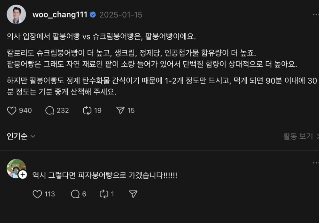Image resolution: width=319 pixels, height=223 pixels.
Task: Like the 피자붕어빵 reply
Action: [37, 194]
